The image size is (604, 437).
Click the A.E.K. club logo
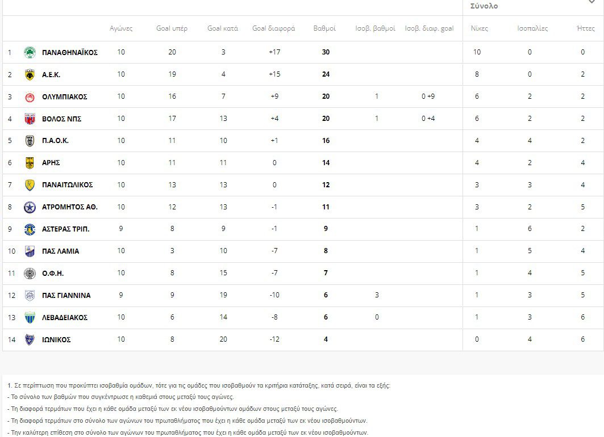[30, 74]
